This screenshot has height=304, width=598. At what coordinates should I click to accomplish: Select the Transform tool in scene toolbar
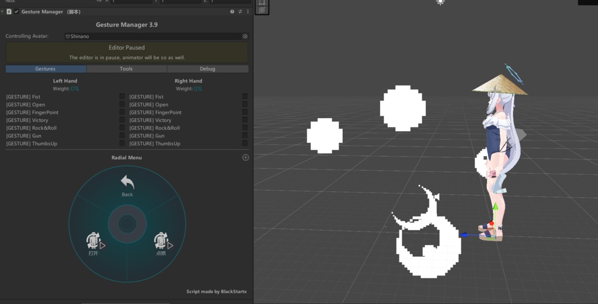(x=262, y=10)
